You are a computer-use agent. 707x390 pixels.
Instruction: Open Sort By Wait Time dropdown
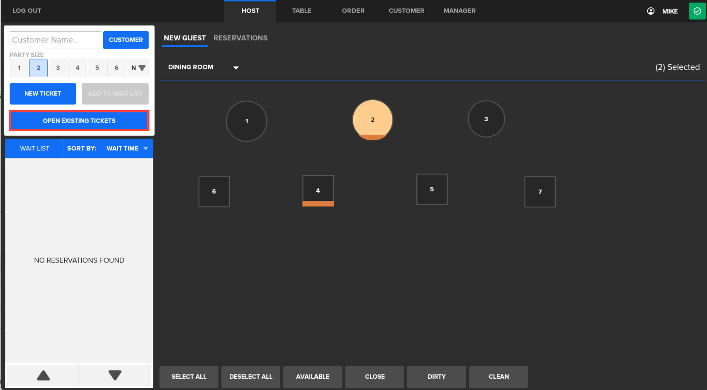pyautogui.click(x=127, y=148)
